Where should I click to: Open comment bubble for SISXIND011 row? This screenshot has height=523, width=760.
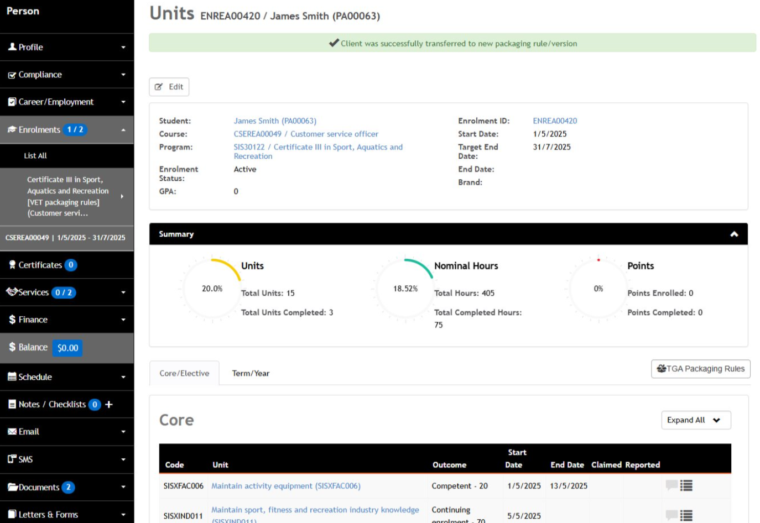(671, 515)
